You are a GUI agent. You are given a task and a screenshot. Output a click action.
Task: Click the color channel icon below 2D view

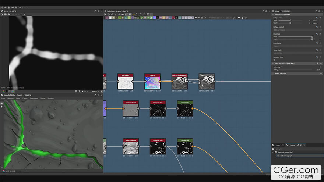(4, 91)
